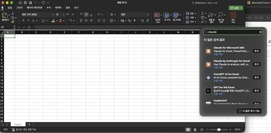The image size is (271, 133).
Task: Click the zoom slider handle
Action: tap(219, 129)
